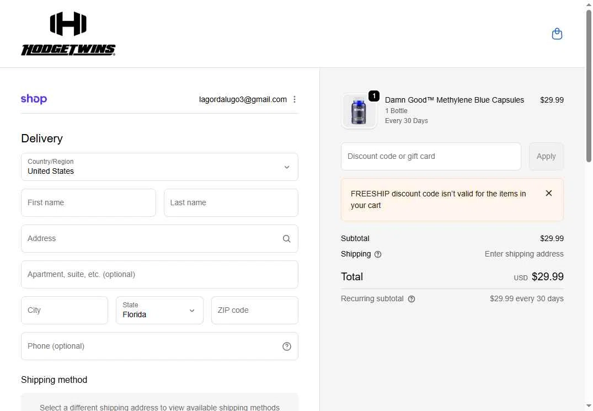Click the State field chevron arrow
Viewport: 593px width, 411px height.
pyautogui.click(x=192, y=311)
